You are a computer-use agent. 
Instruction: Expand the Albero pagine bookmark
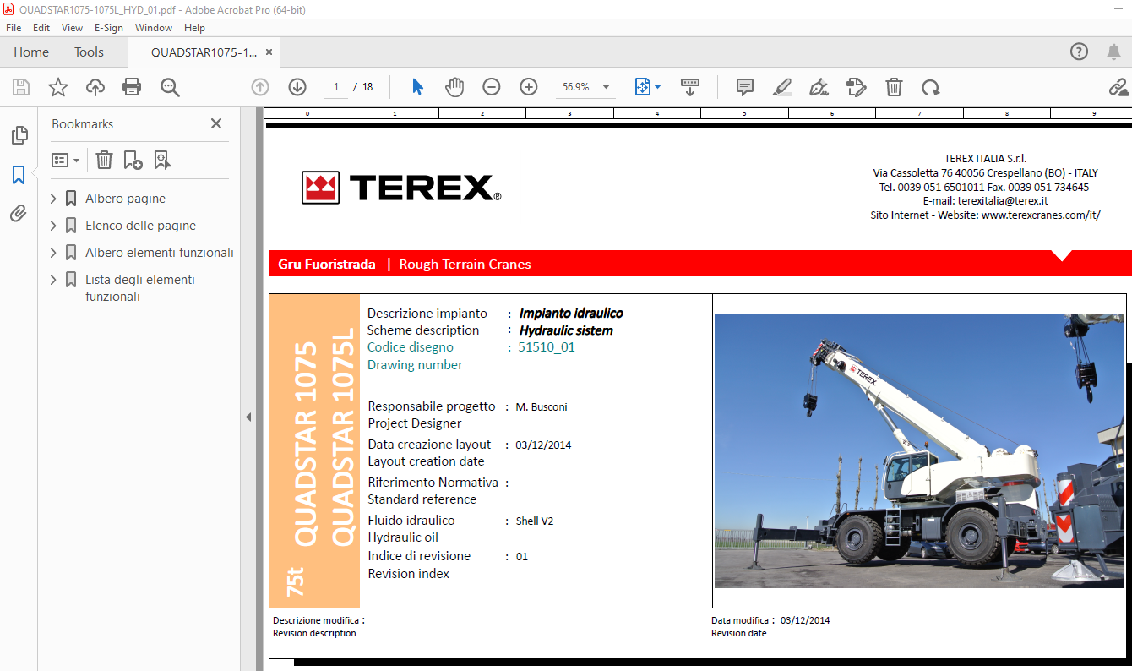point(53,199)
